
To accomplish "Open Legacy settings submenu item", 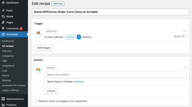I will click(x=10, y=90).
